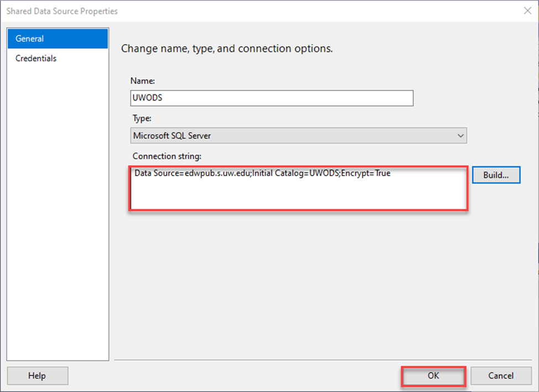Click the Microsoft SQL Server selected value
This screenshot has width=539, height=392.
(x=172, y=135)
